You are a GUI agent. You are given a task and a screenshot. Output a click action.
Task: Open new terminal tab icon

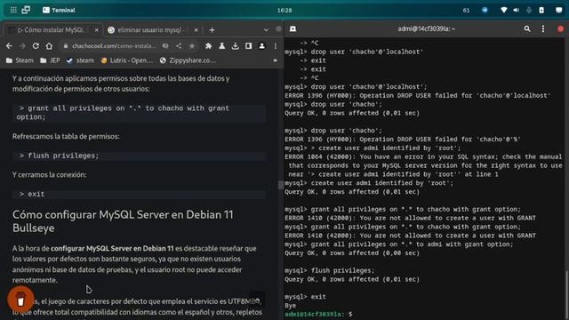pyautogui.click(x=293, y=29)
